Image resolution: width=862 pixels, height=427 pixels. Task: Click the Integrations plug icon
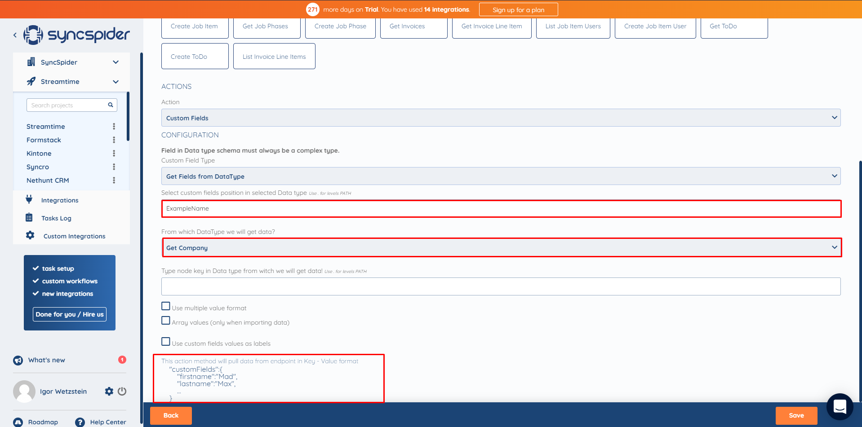click(29, 199)
